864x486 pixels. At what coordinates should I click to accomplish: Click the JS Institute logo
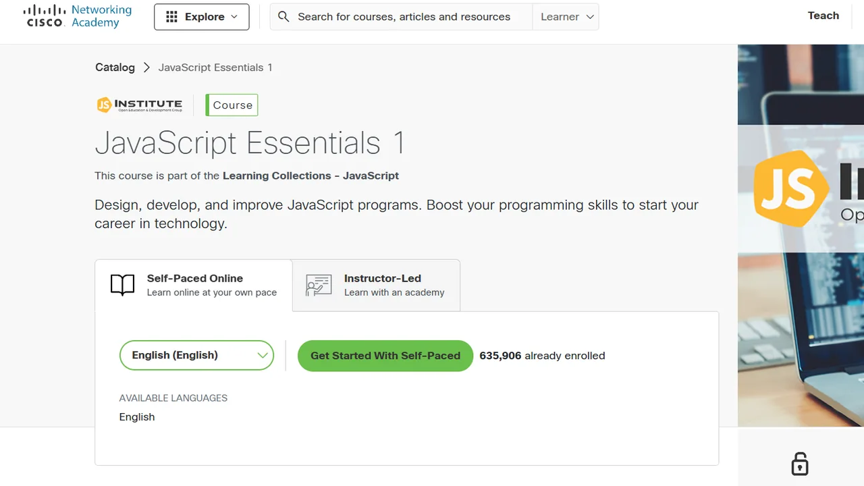coord(140,105)
